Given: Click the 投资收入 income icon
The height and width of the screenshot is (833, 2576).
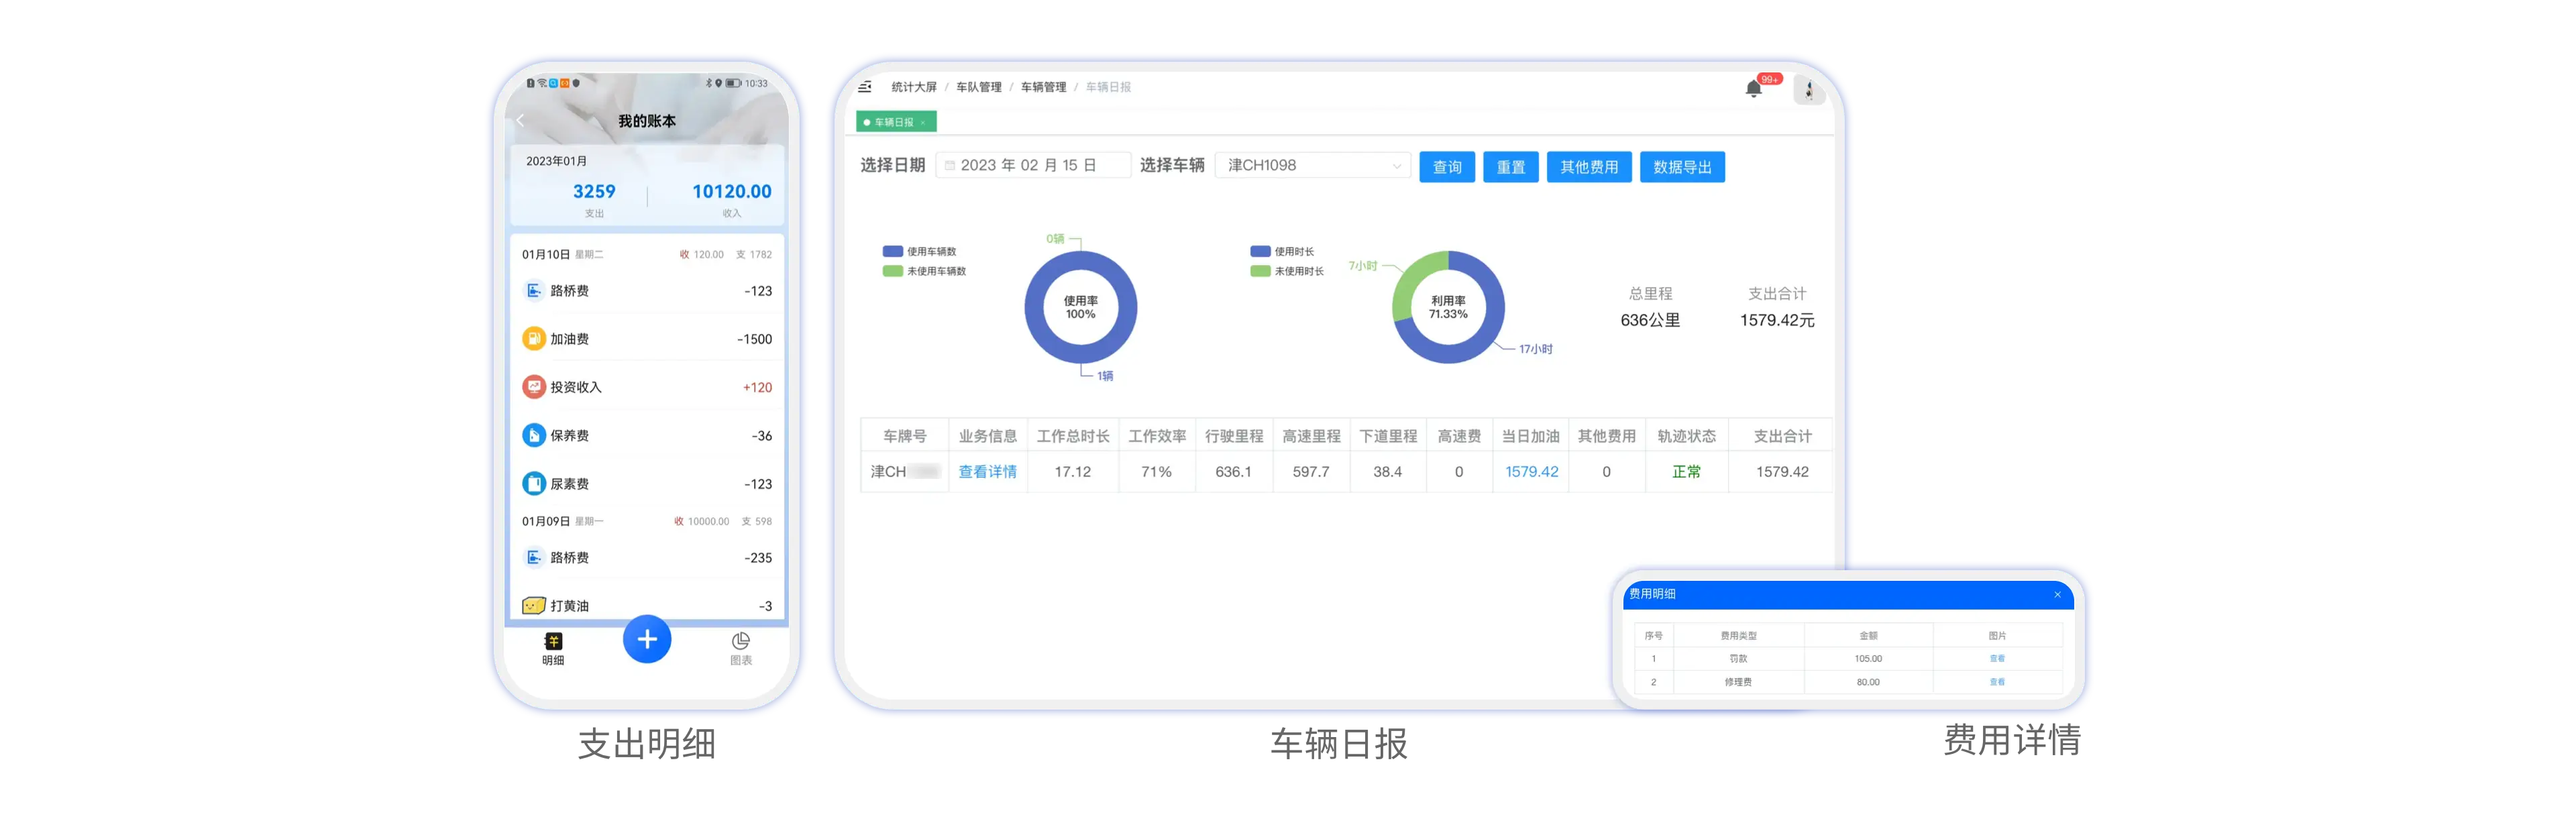Looking at the screenshot, I should coord(534,387).
